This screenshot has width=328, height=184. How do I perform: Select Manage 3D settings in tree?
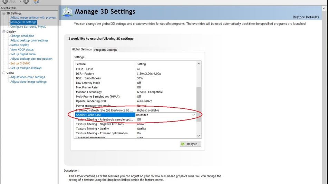pyautogui.click(x=23, y=22)
